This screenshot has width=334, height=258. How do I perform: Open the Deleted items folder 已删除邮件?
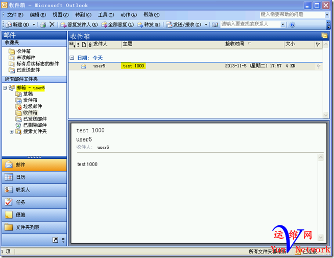tap(35, 125)
